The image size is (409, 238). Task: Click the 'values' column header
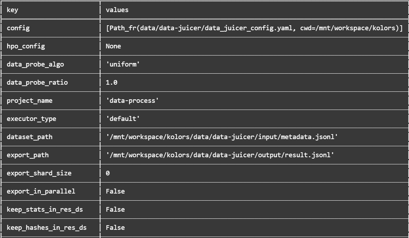pyautogui.click(x=117, y=10)
